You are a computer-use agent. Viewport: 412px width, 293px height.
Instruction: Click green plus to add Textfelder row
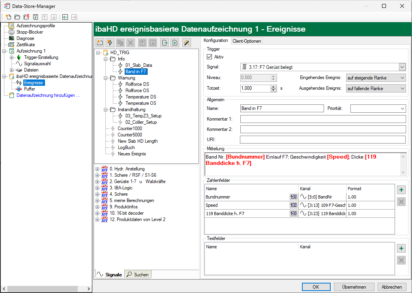pos(401,248)
